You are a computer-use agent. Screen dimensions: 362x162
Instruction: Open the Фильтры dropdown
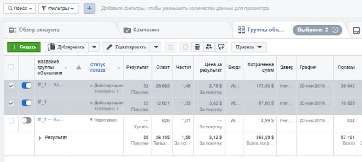(x=58, y=9)
